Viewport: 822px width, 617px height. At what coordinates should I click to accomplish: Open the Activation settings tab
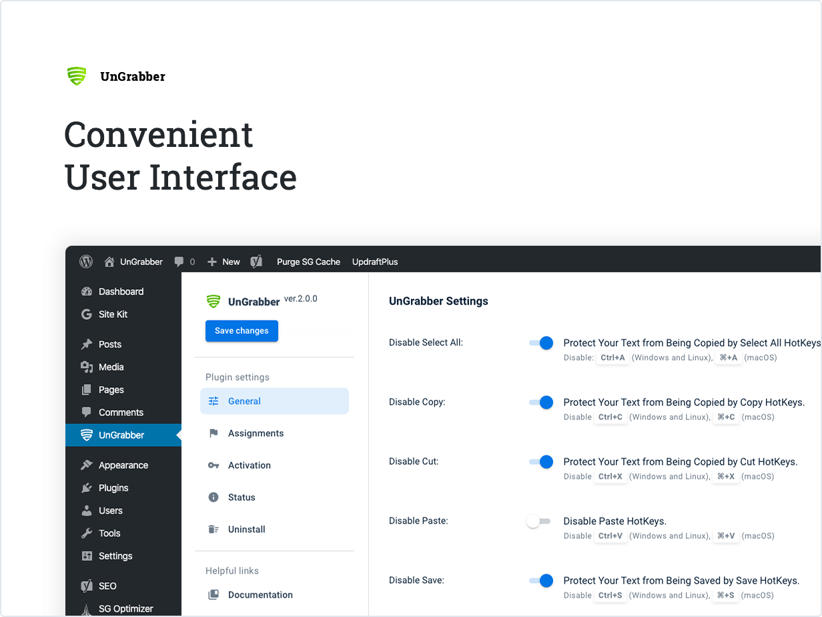(x=249, y=465)
